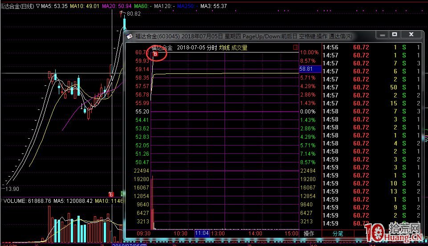The height and width of the screenshot is (246, 428).
Task: Open the period dropdown triangle beside 日线
Action: click(x=38, y=6)
